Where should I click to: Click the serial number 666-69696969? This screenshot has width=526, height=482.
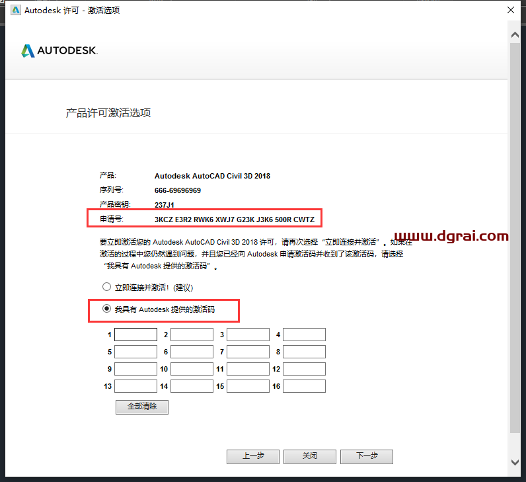178,190
